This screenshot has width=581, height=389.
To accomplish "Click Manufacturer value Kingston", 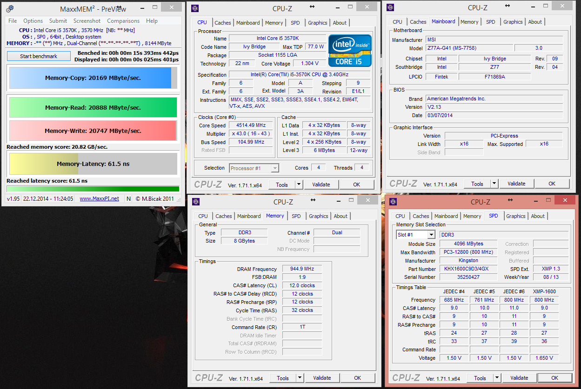I will (468, 261).
